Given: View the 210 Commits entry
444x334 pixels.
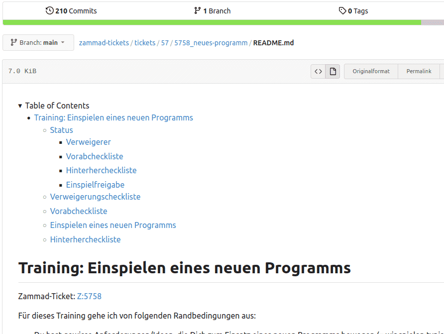Looking at the screenshot, I should [x=71, y=10].
